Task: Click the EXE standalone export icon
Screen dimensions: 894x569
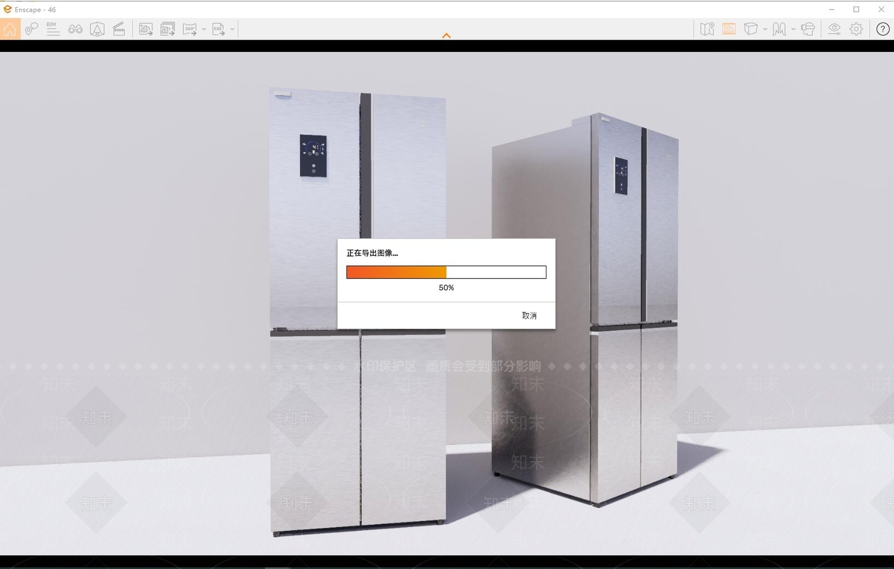Action: pos(218,29)
